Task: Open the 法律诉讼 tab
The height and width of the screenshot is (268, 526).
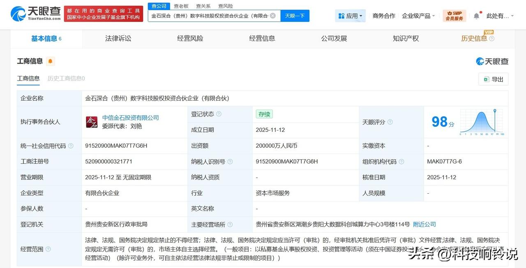Action: point(118,38)
